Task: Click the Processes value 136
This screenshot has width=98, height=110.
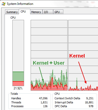Action: coord(45,106)
